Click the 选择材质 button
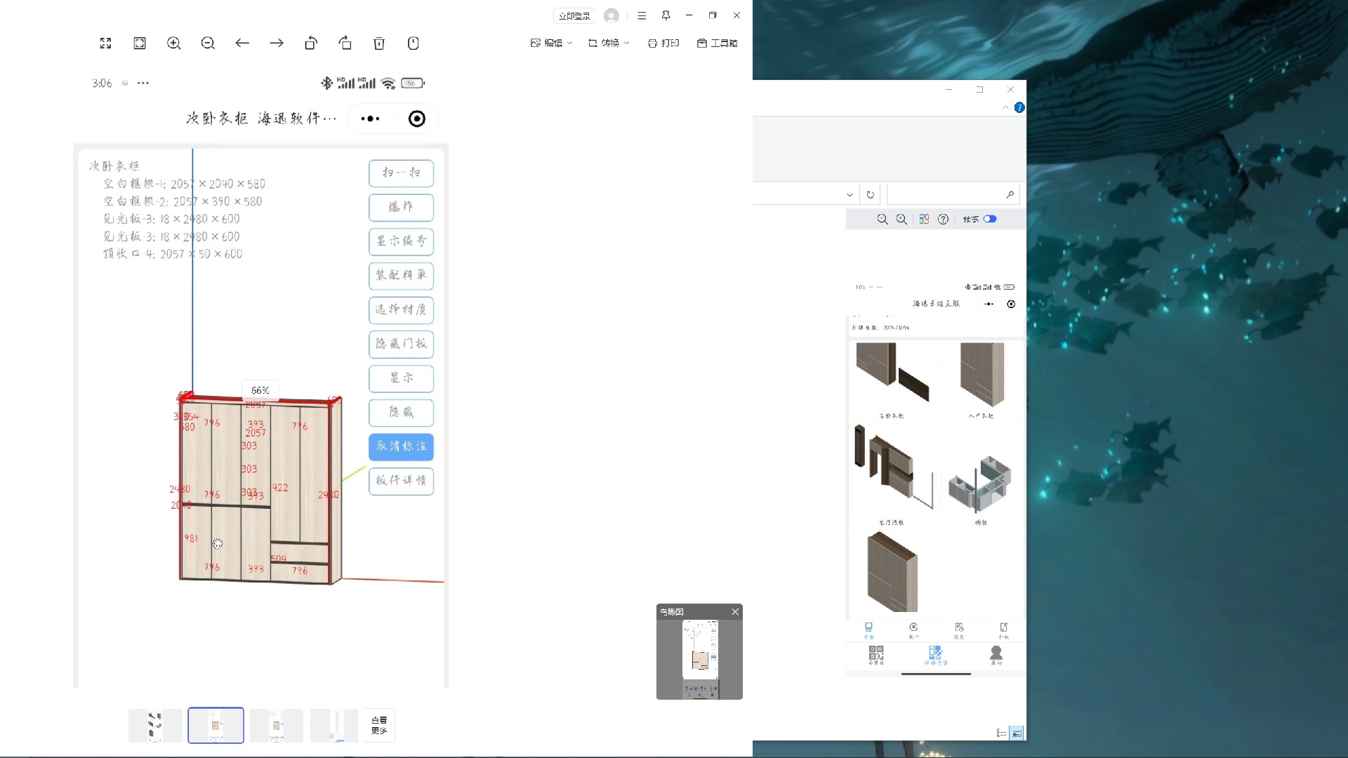 coord(401,310)
